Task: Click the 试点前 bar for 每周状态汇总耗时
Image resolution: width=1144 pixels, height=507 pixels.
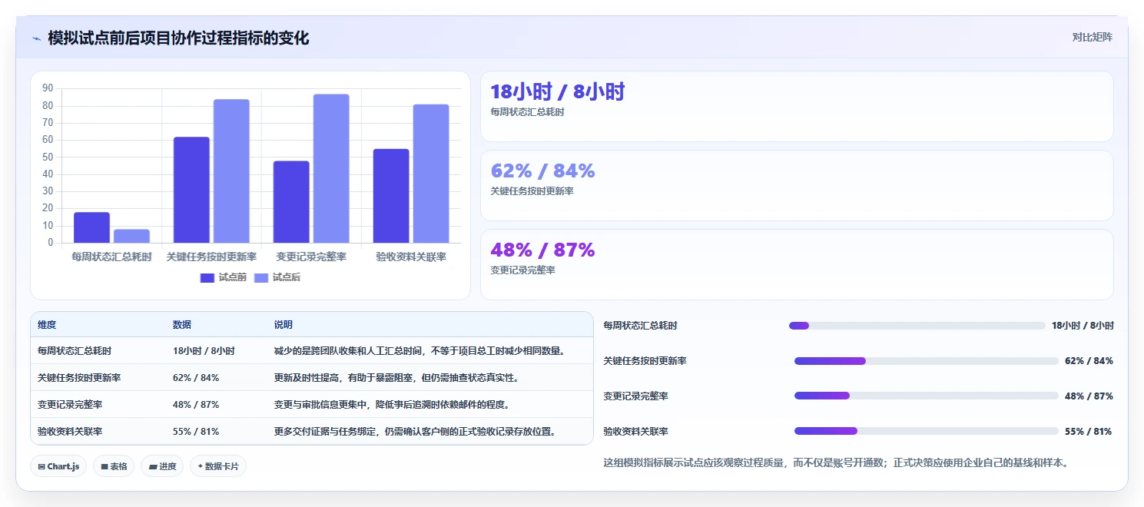Action: pyautogui.click(x=91, y=227)
